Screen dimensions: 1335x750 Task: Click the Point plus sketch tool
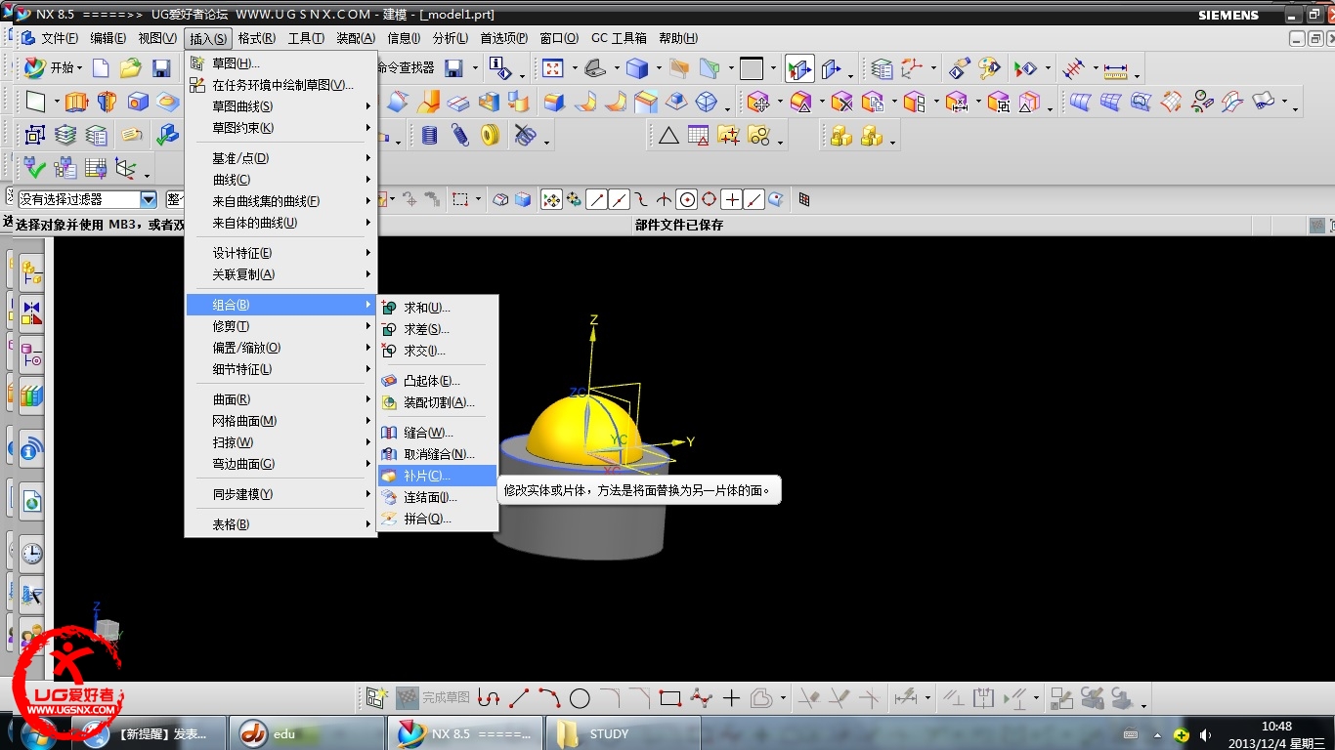731,698
